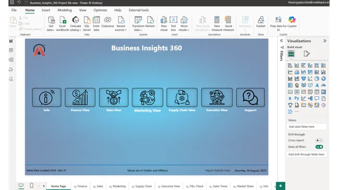Open the File menu
338x190 pixels.
click(14, 10)
